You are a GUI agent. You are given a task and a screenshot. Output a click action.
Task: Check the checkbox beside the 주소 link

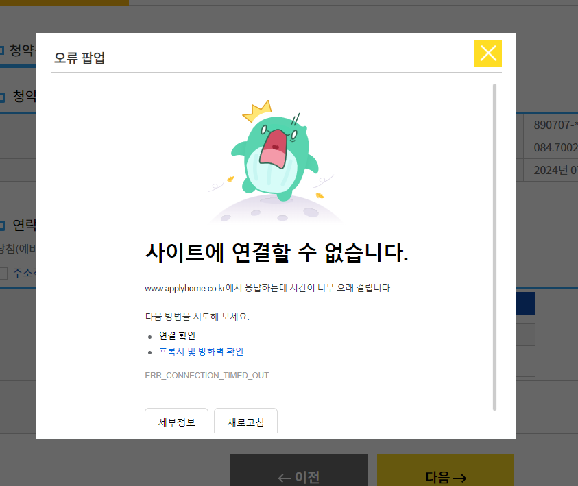tap(4, 273)
